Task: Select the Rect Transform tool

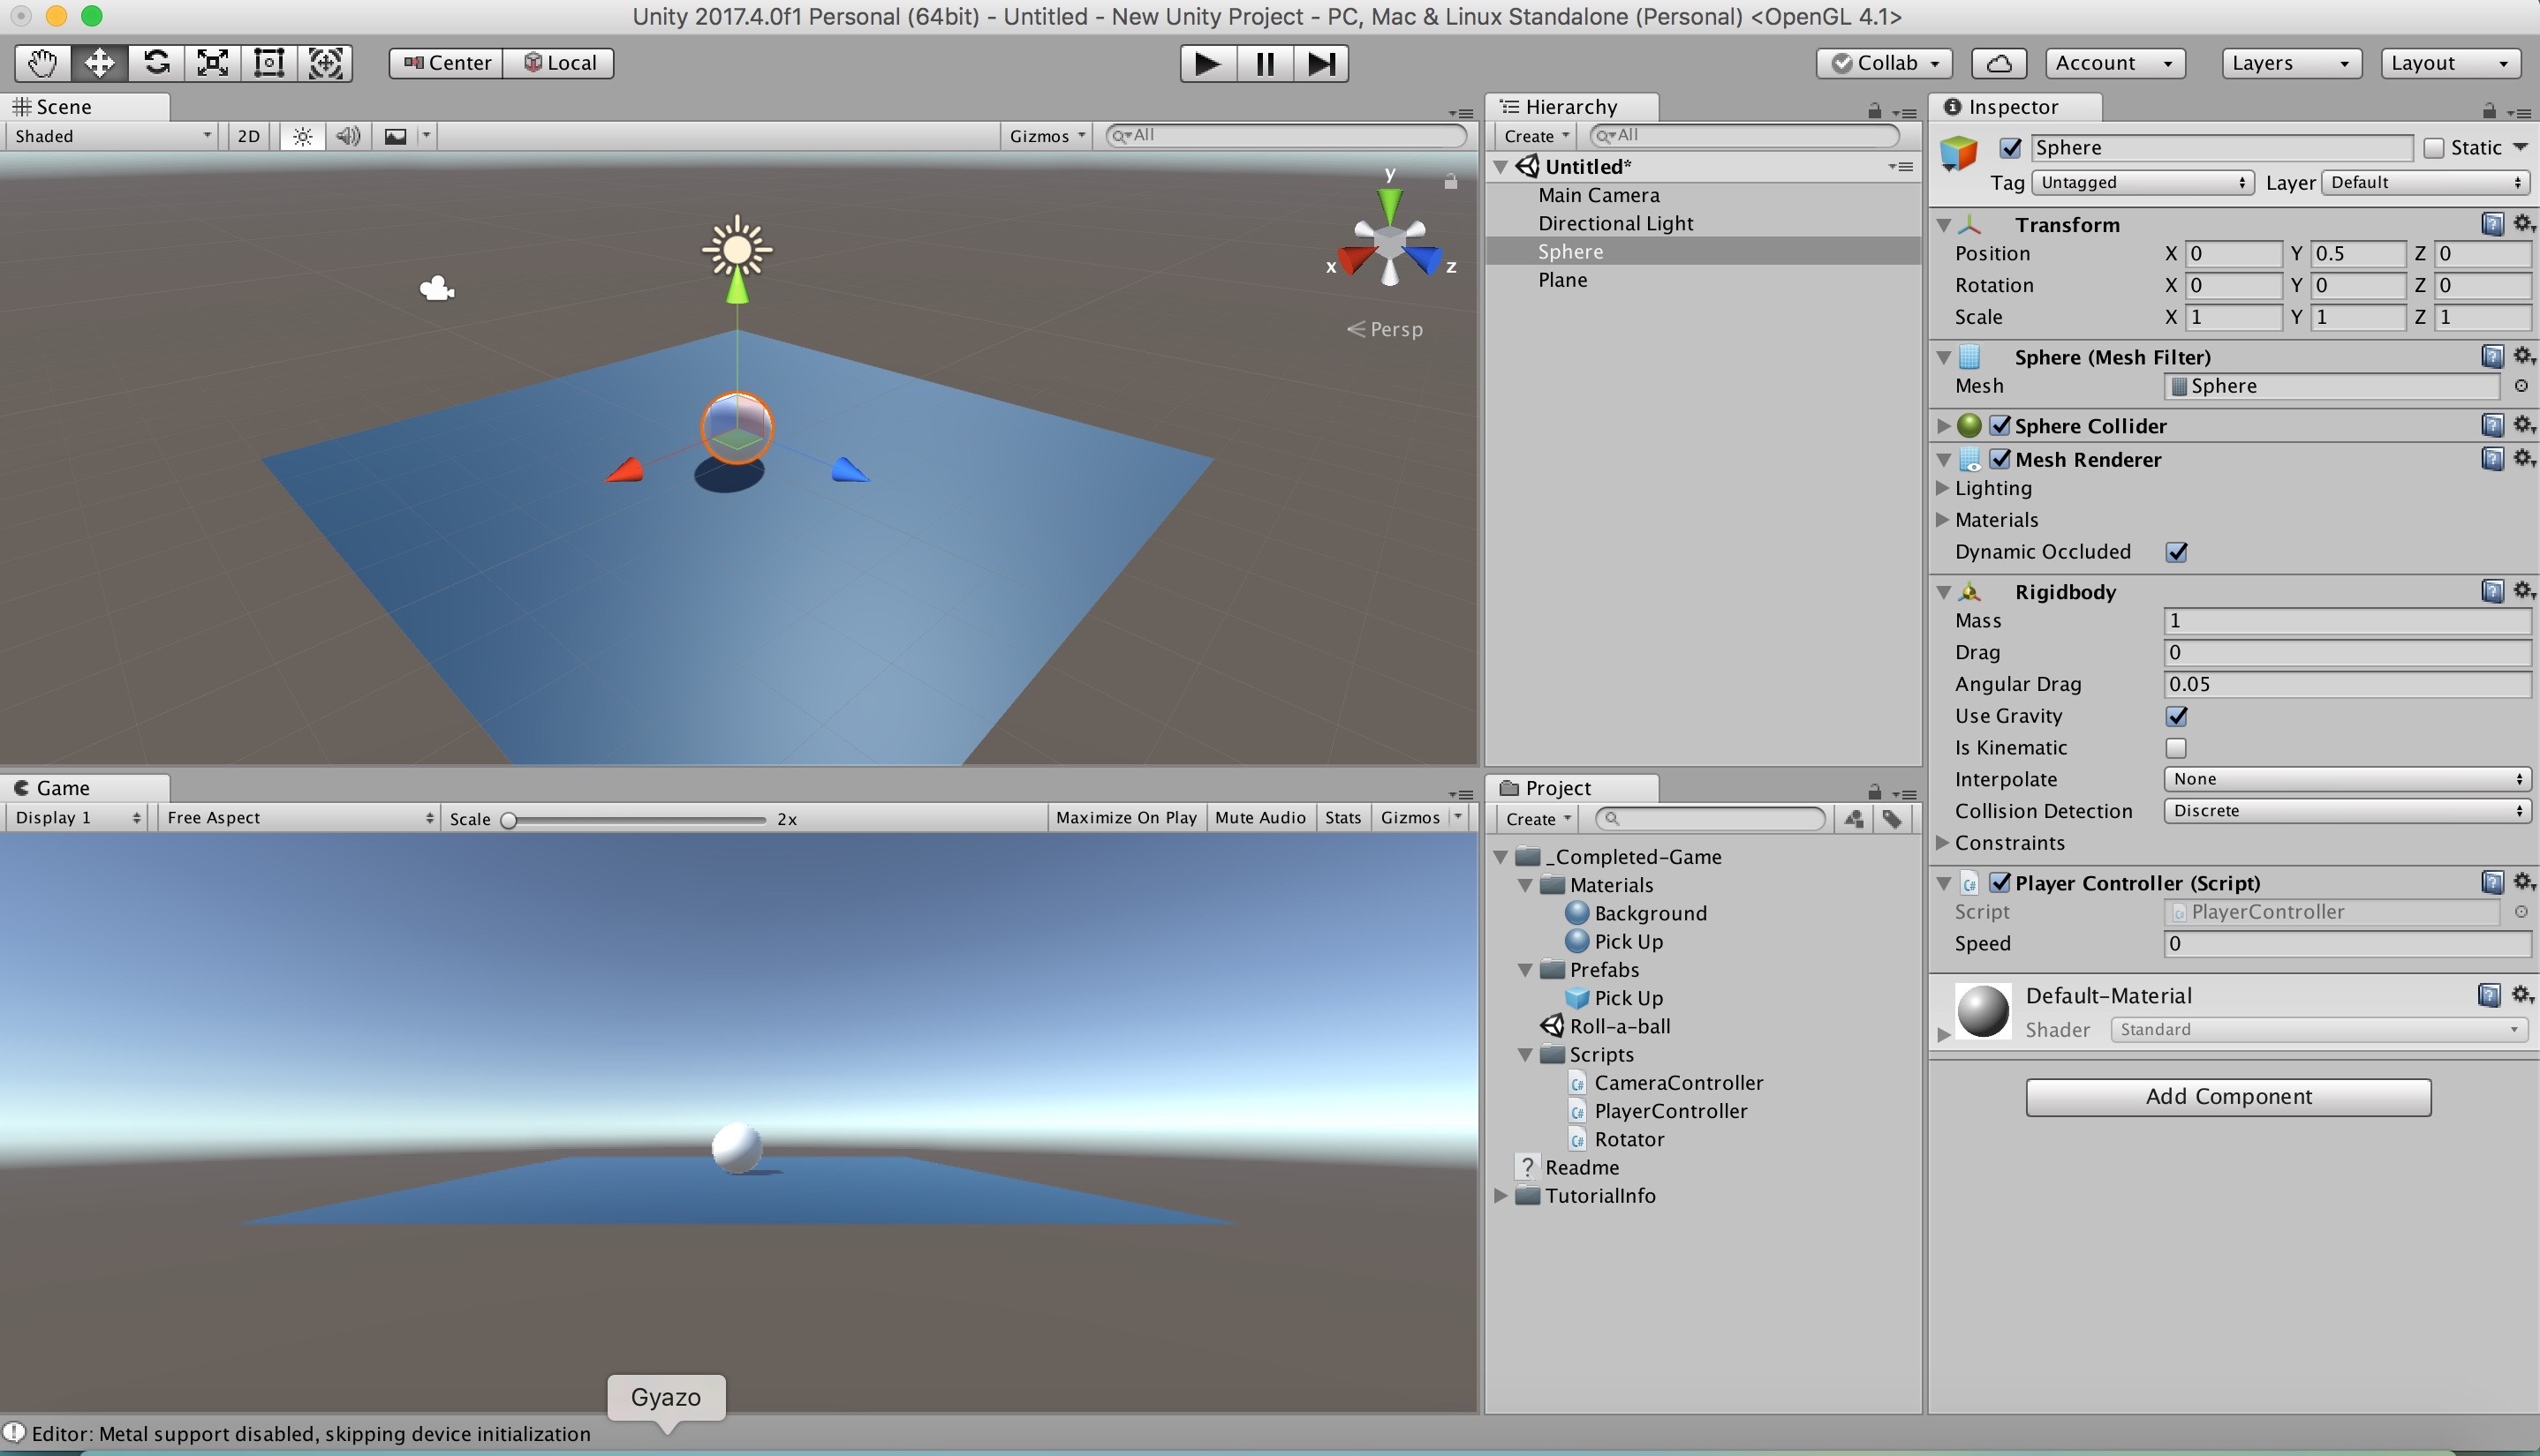Action: [269, 63]
